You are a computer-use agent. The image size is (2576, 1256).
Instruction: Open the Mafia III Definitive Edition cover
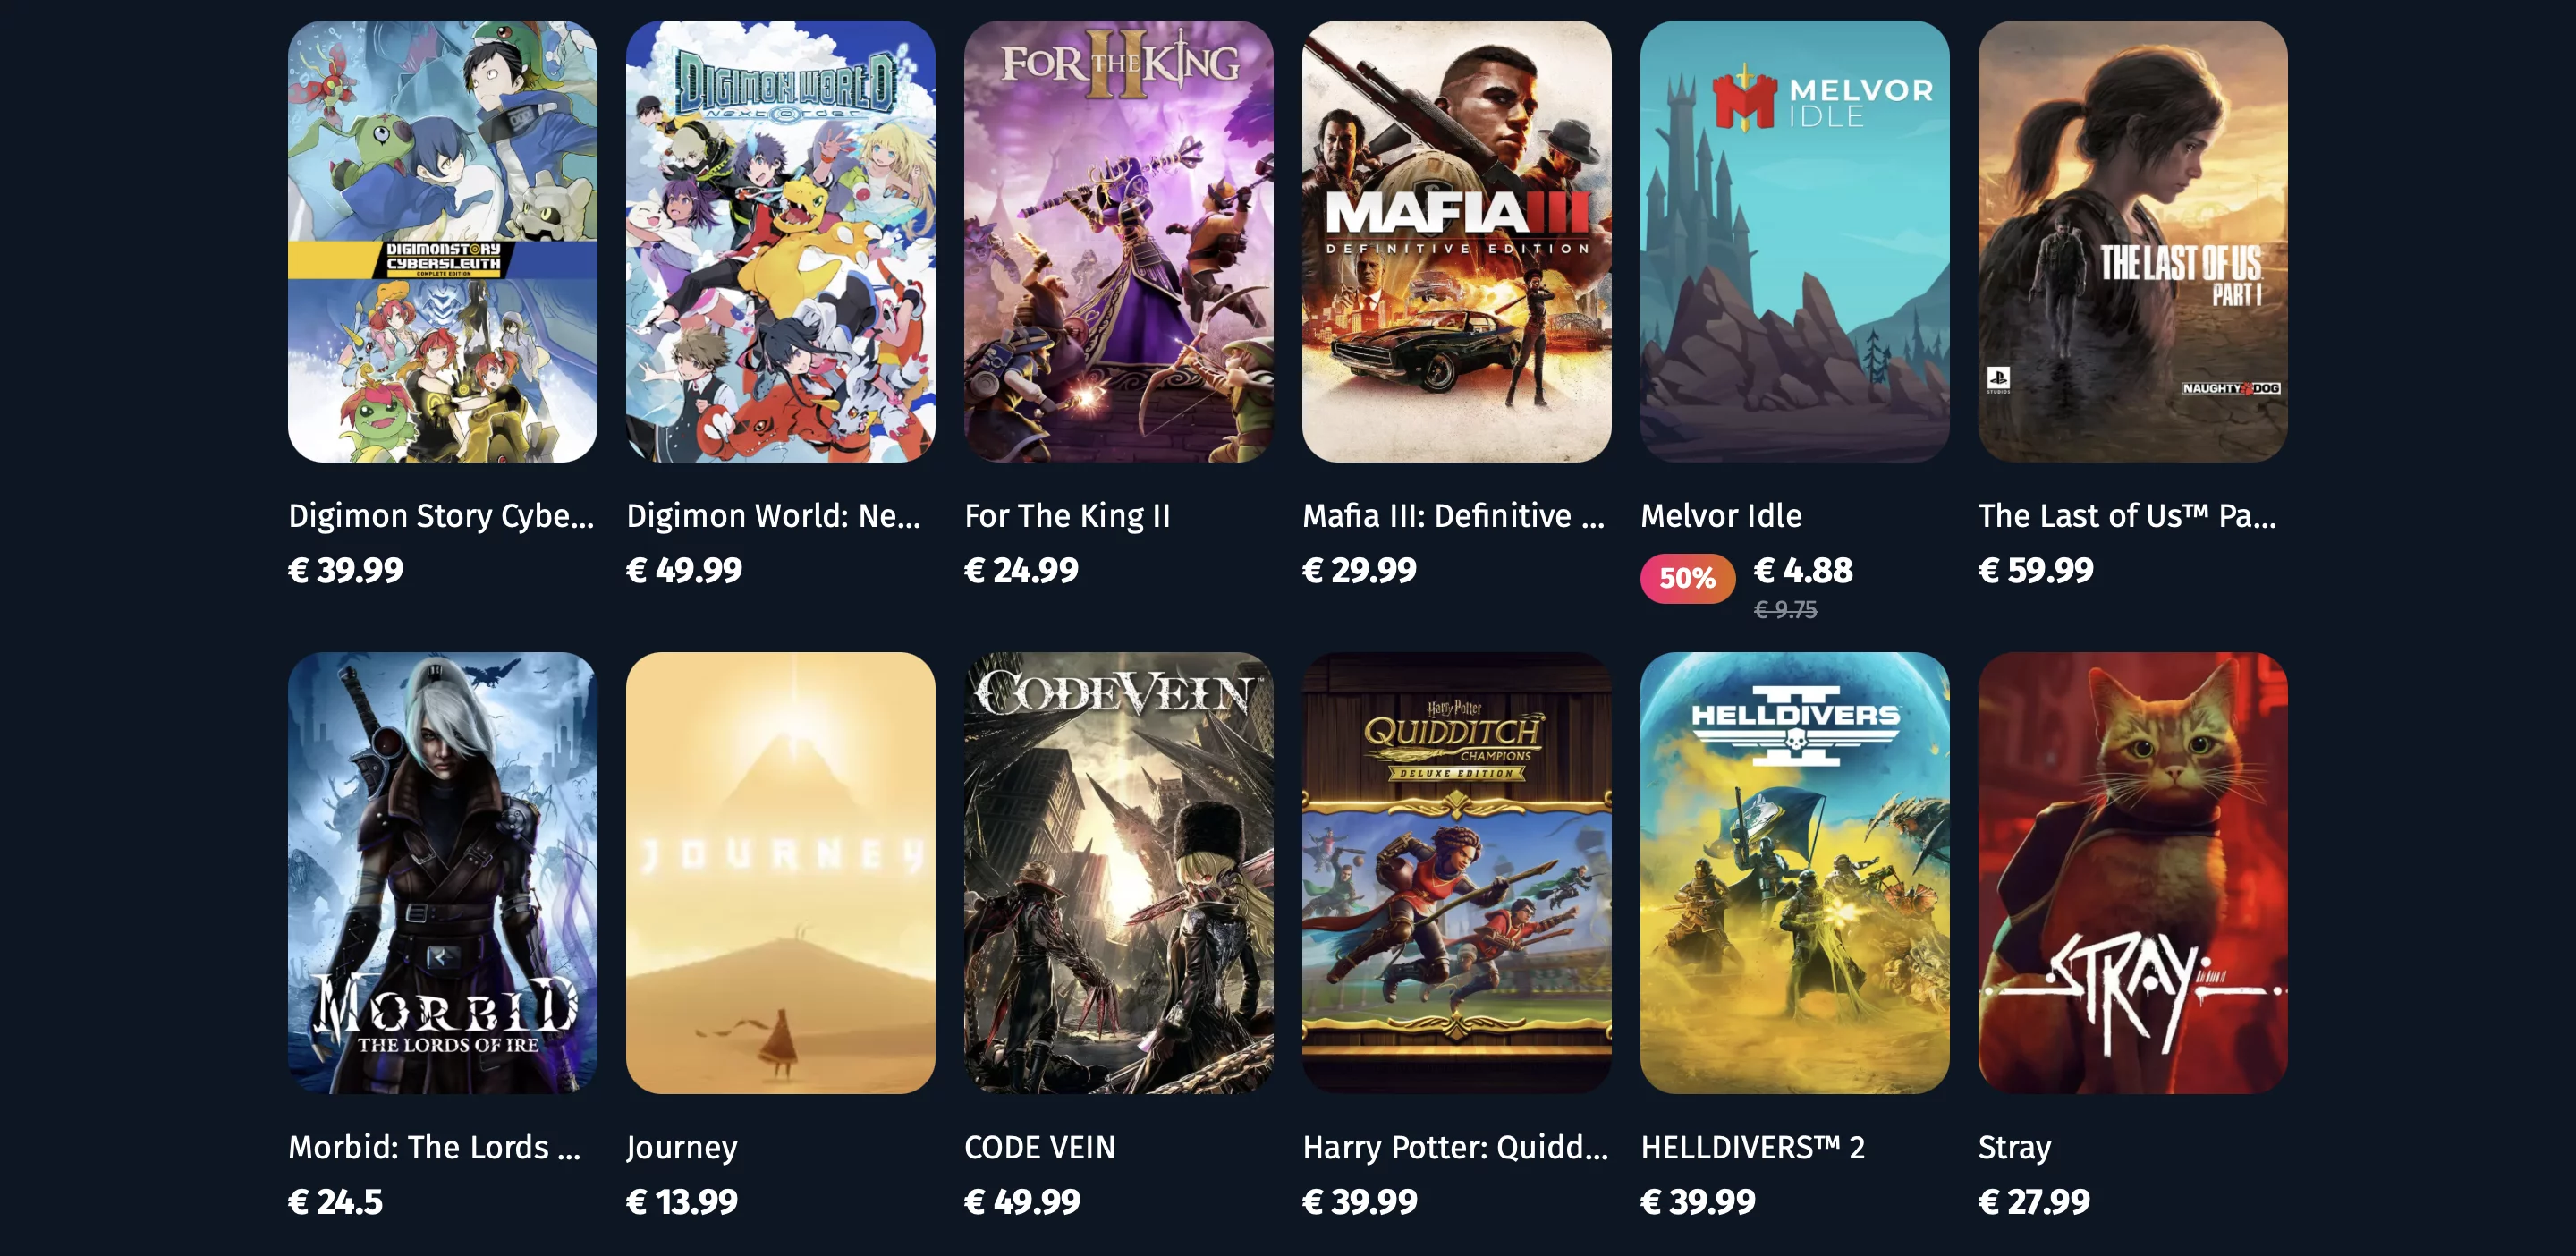click(x=1456, y=241)
